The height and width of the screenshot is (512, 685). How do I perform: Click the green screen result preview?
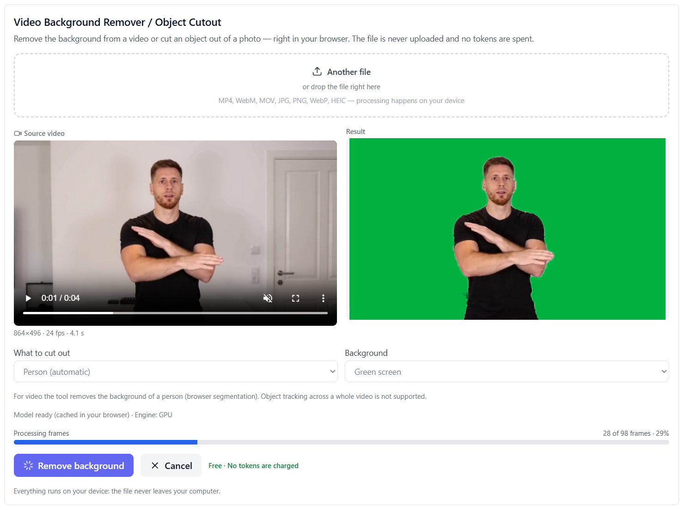[507, 229]
